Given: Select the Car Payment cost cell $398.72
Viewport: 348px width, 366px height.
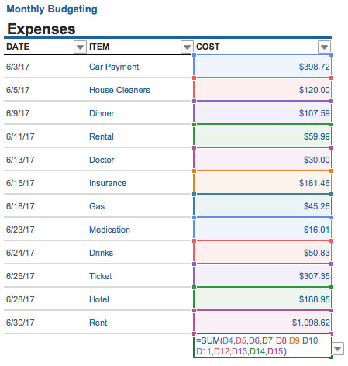Looking at the screenshot, I should click(263, 67).
